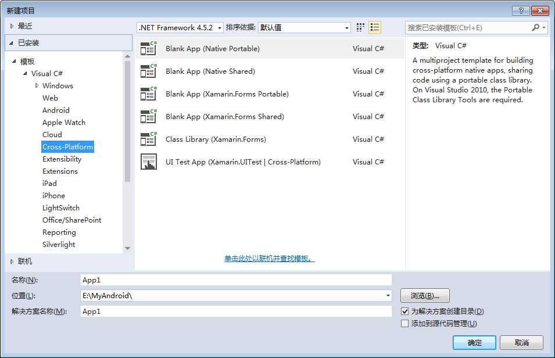This screenshot has height=358, width=555.
Task: Select the LightSwitch template category
Action: point(61,208)
